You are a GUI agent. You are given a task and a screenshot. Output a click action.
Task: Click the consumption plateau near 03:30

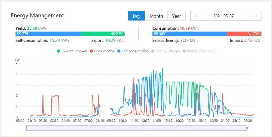point(55,96)
